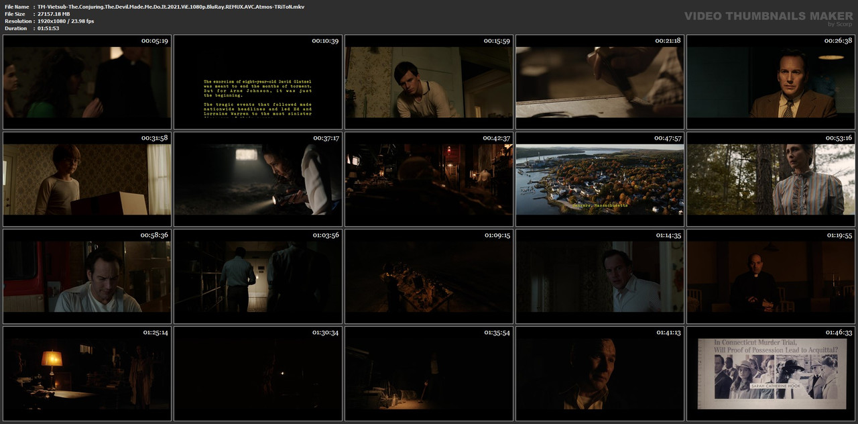This screenshot has height=424, width=858.
Task: Open the priest scene thumbnail at 01:19:55
Action: click(x=771, y=276)
